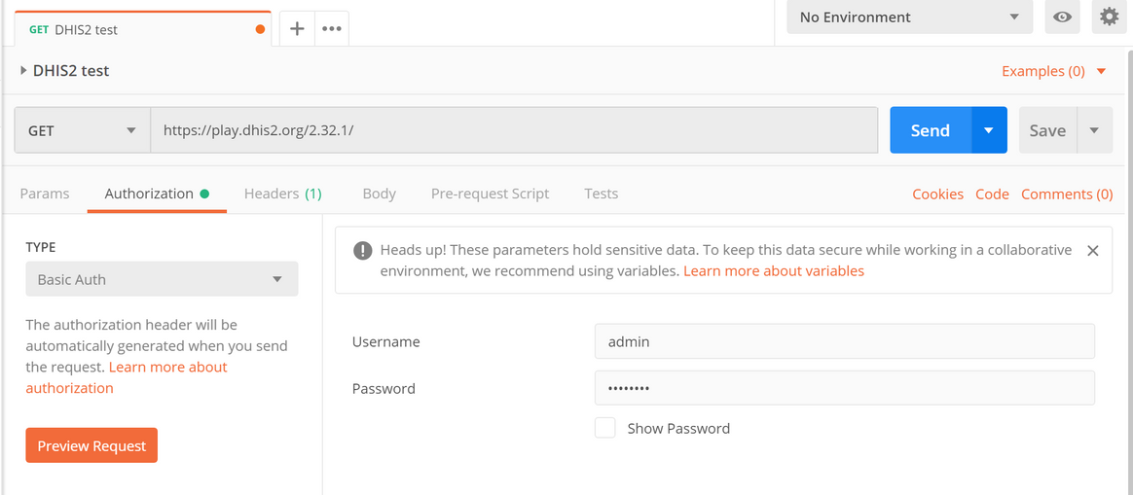This screenshot has height=495, width=1133.
Task: Open the Basic Auth type dropdown
Action: pyautogui.click(x=162, y=279)
